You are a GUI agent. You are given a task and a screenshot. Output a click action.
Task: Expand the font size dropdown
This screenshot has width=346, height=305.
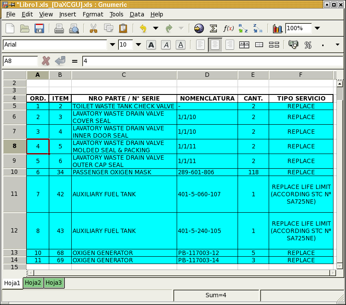(x=139, y=45)
